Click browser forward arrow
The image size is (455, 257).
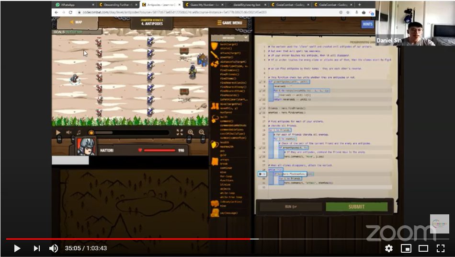click(x=63, y=12)
